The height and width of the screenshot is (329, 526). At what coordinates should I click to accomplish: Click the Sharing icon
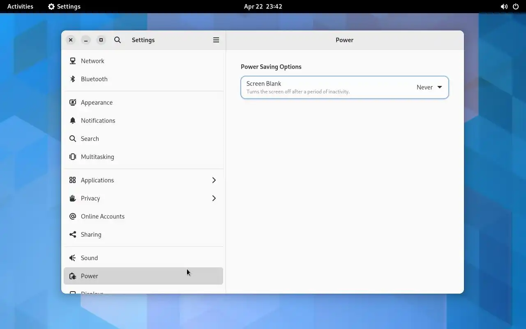tap(73, 234)
